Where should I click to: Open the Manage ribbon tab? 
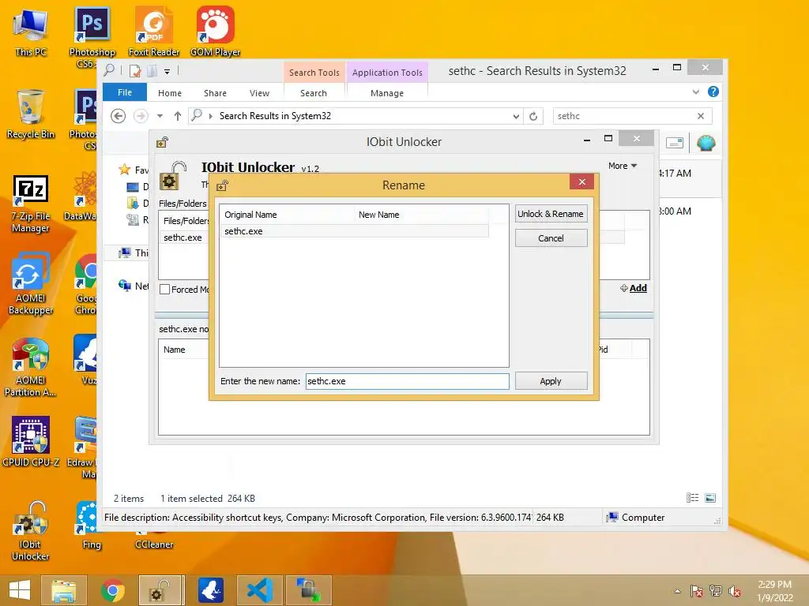tap(387, 93)
